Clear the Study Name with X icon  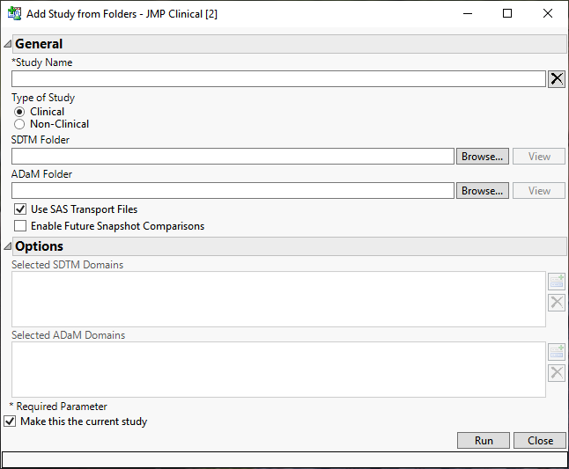click(557, 79)
